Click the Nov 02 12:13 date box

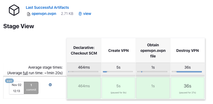pyautogui.click(x=16, y=88)
